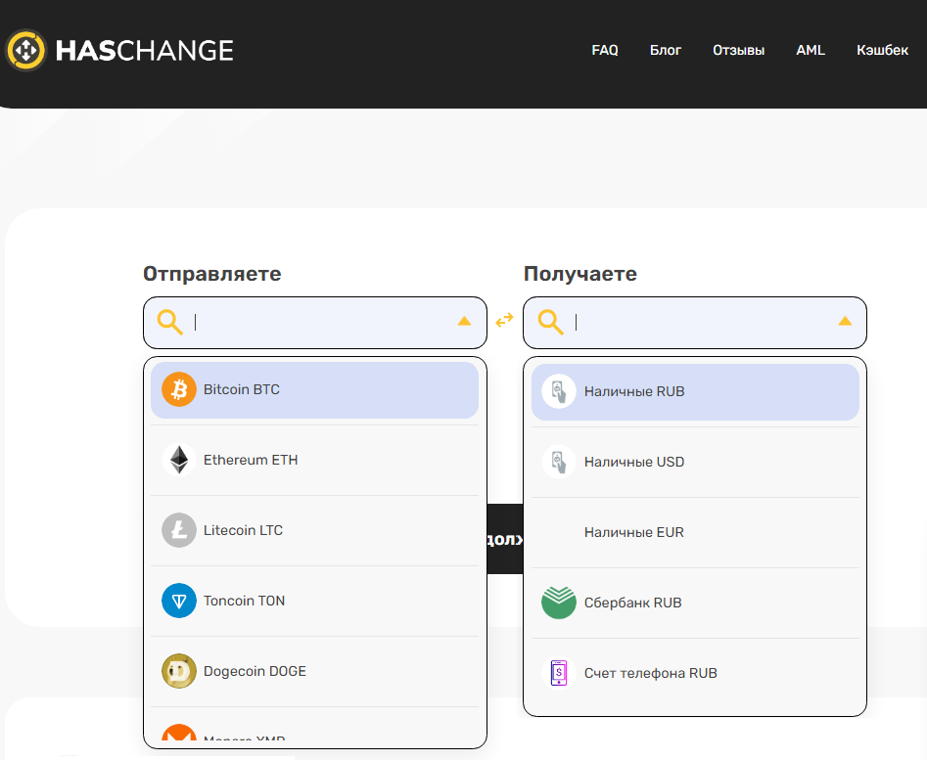Click the Litecoin coin icon
This screenshot has height=760, width=927.
tap(179, 530)
